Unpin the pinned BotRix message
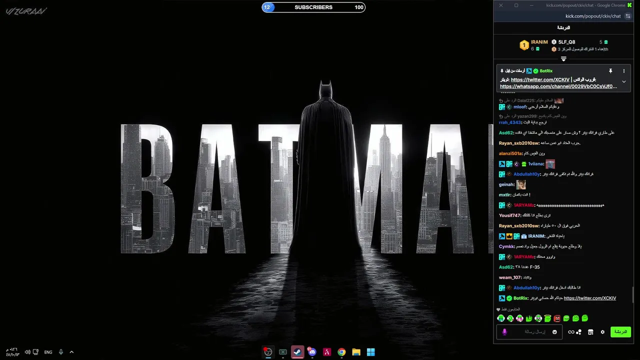 (610, 71)
